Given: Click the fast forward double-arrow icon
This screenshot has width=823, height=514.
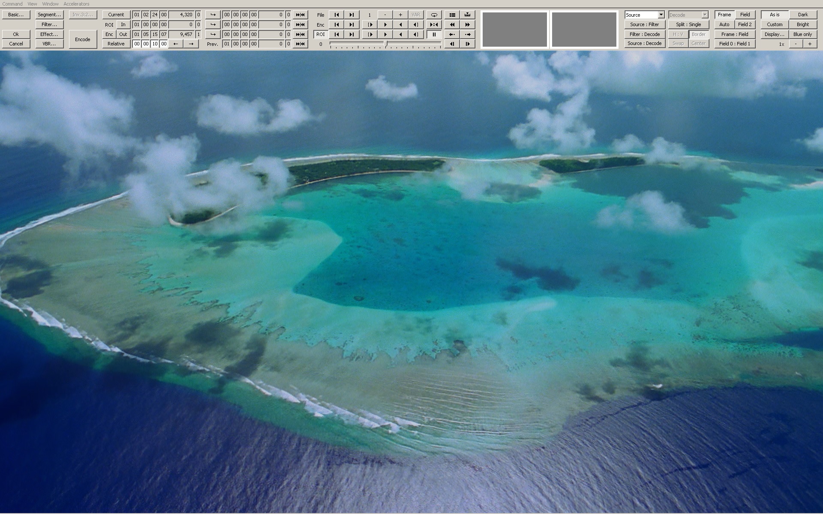Looking at the screenshot, I should (x=467, y=24).
